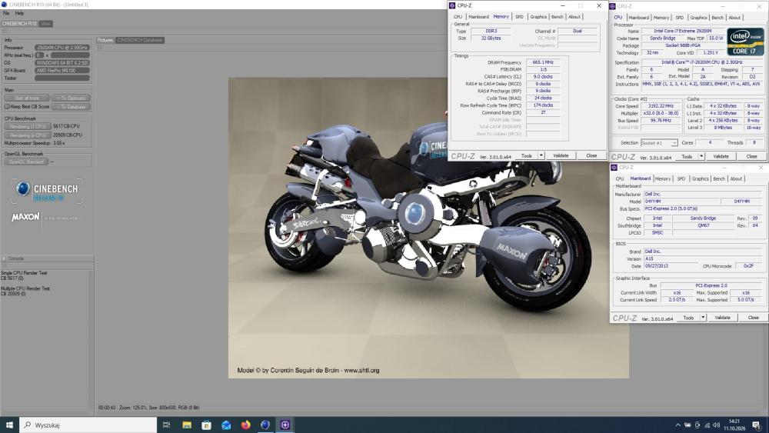
Task: Click Validate in Mainboard CPU-Z window
Action: [722, 318]
